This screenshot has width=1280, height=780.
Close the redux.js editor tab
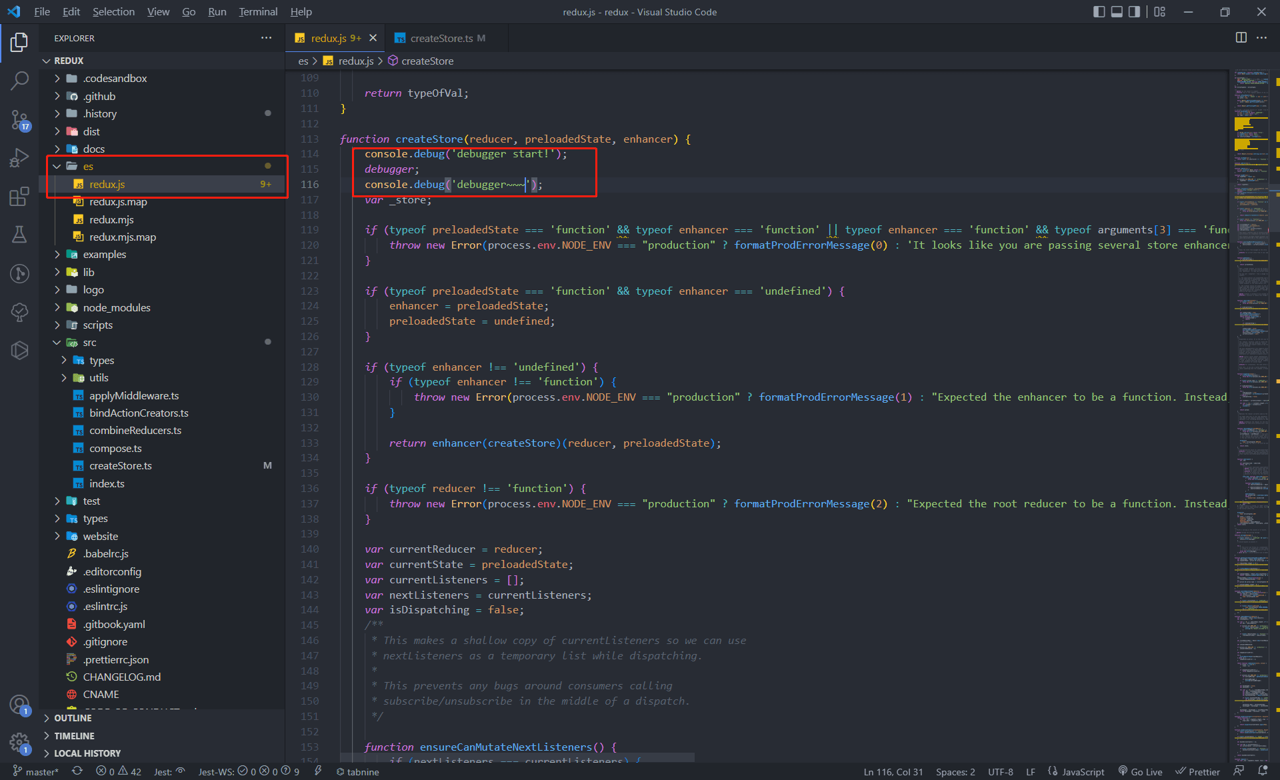(373, 38)
